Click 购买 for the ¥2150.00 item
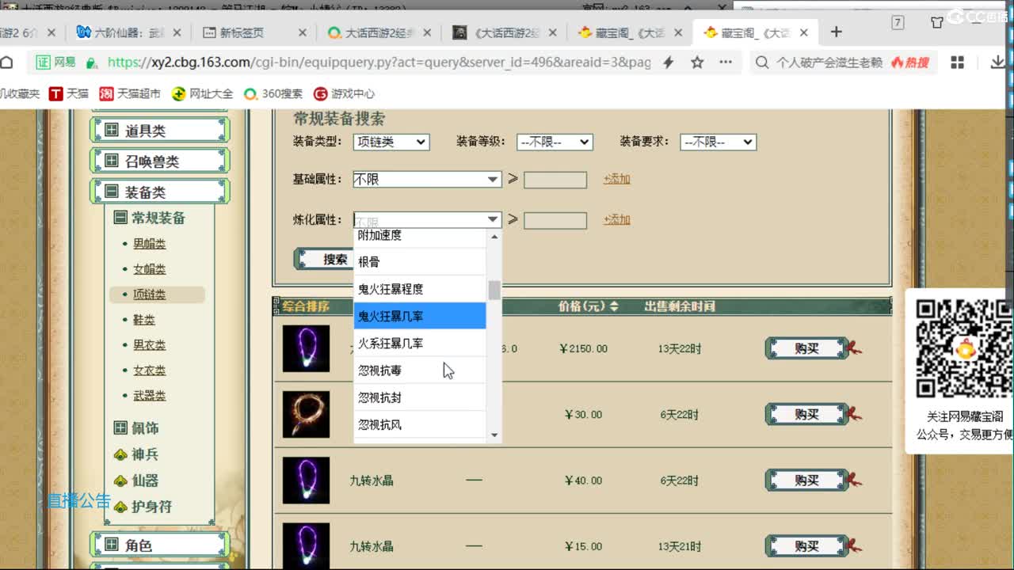Screen dimensions: 1014x570 [x=807, y=348]
